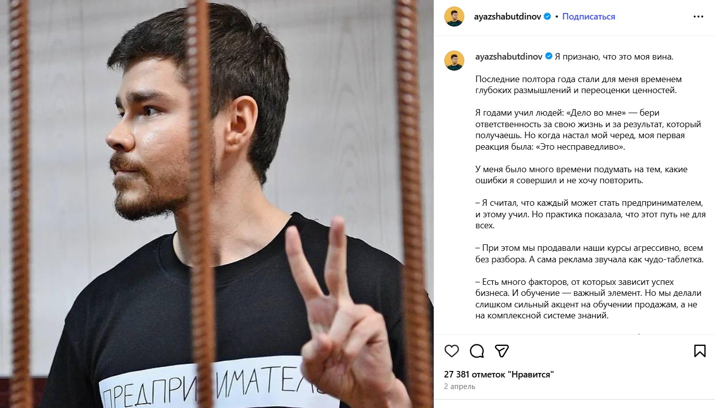
Task: Open ayazshabutdinov username in the caption
Action: [x=509, y=57]
